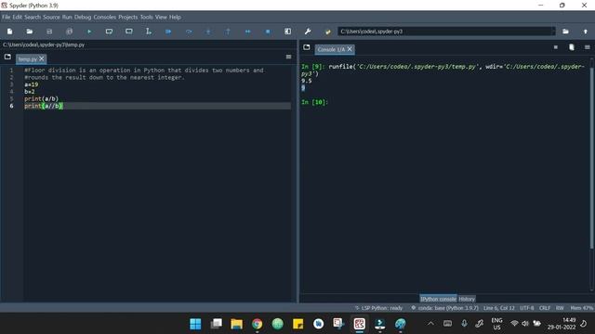Create a new file with toolbar icon

coord(10,32)
